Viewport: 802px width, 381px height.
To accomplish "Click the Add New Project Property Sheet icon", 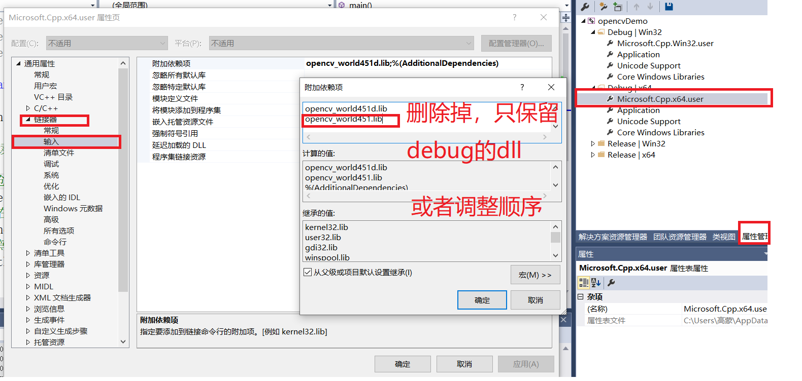I will click(x=604, y=7).
